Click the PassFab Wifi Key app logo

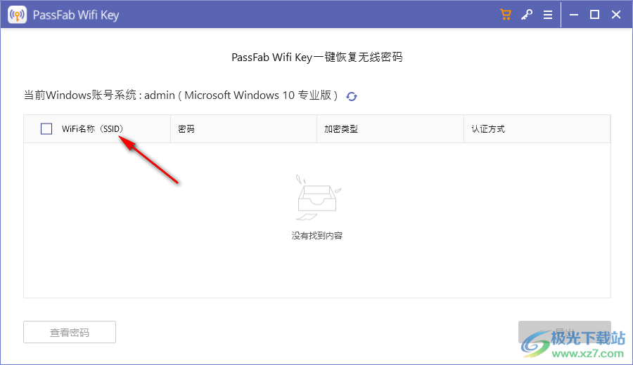[18, 15]
